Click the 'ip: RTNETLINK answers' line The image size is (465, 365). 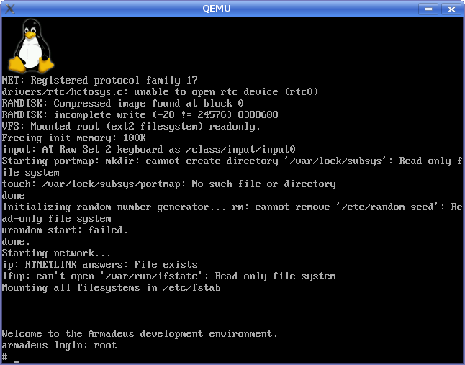(99, 265)
